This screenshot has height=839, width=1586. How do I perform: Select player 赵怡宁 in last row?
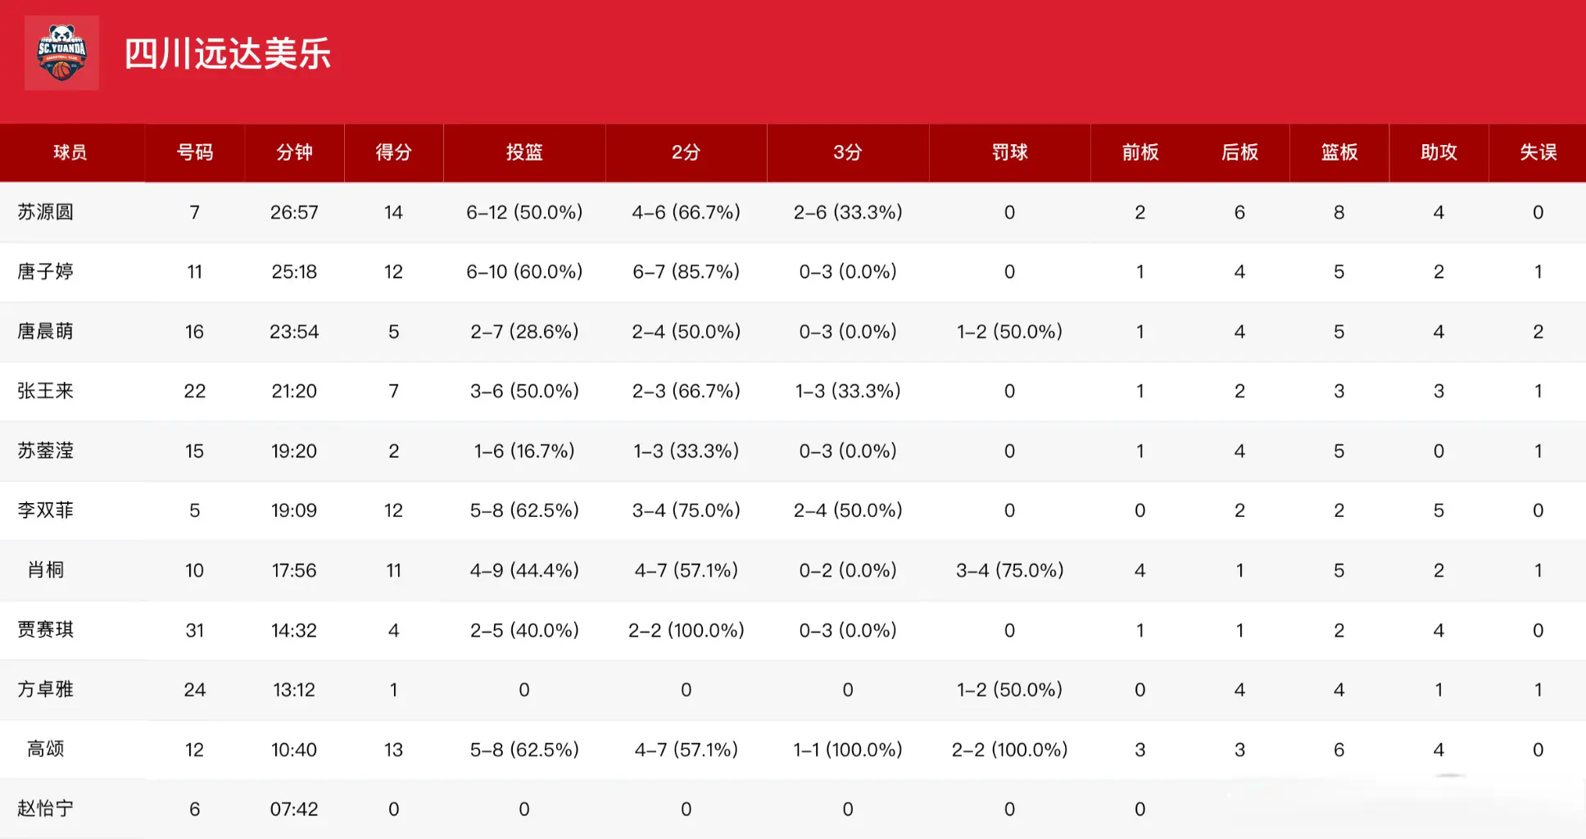pyautogui.click(x=46, y=809)
